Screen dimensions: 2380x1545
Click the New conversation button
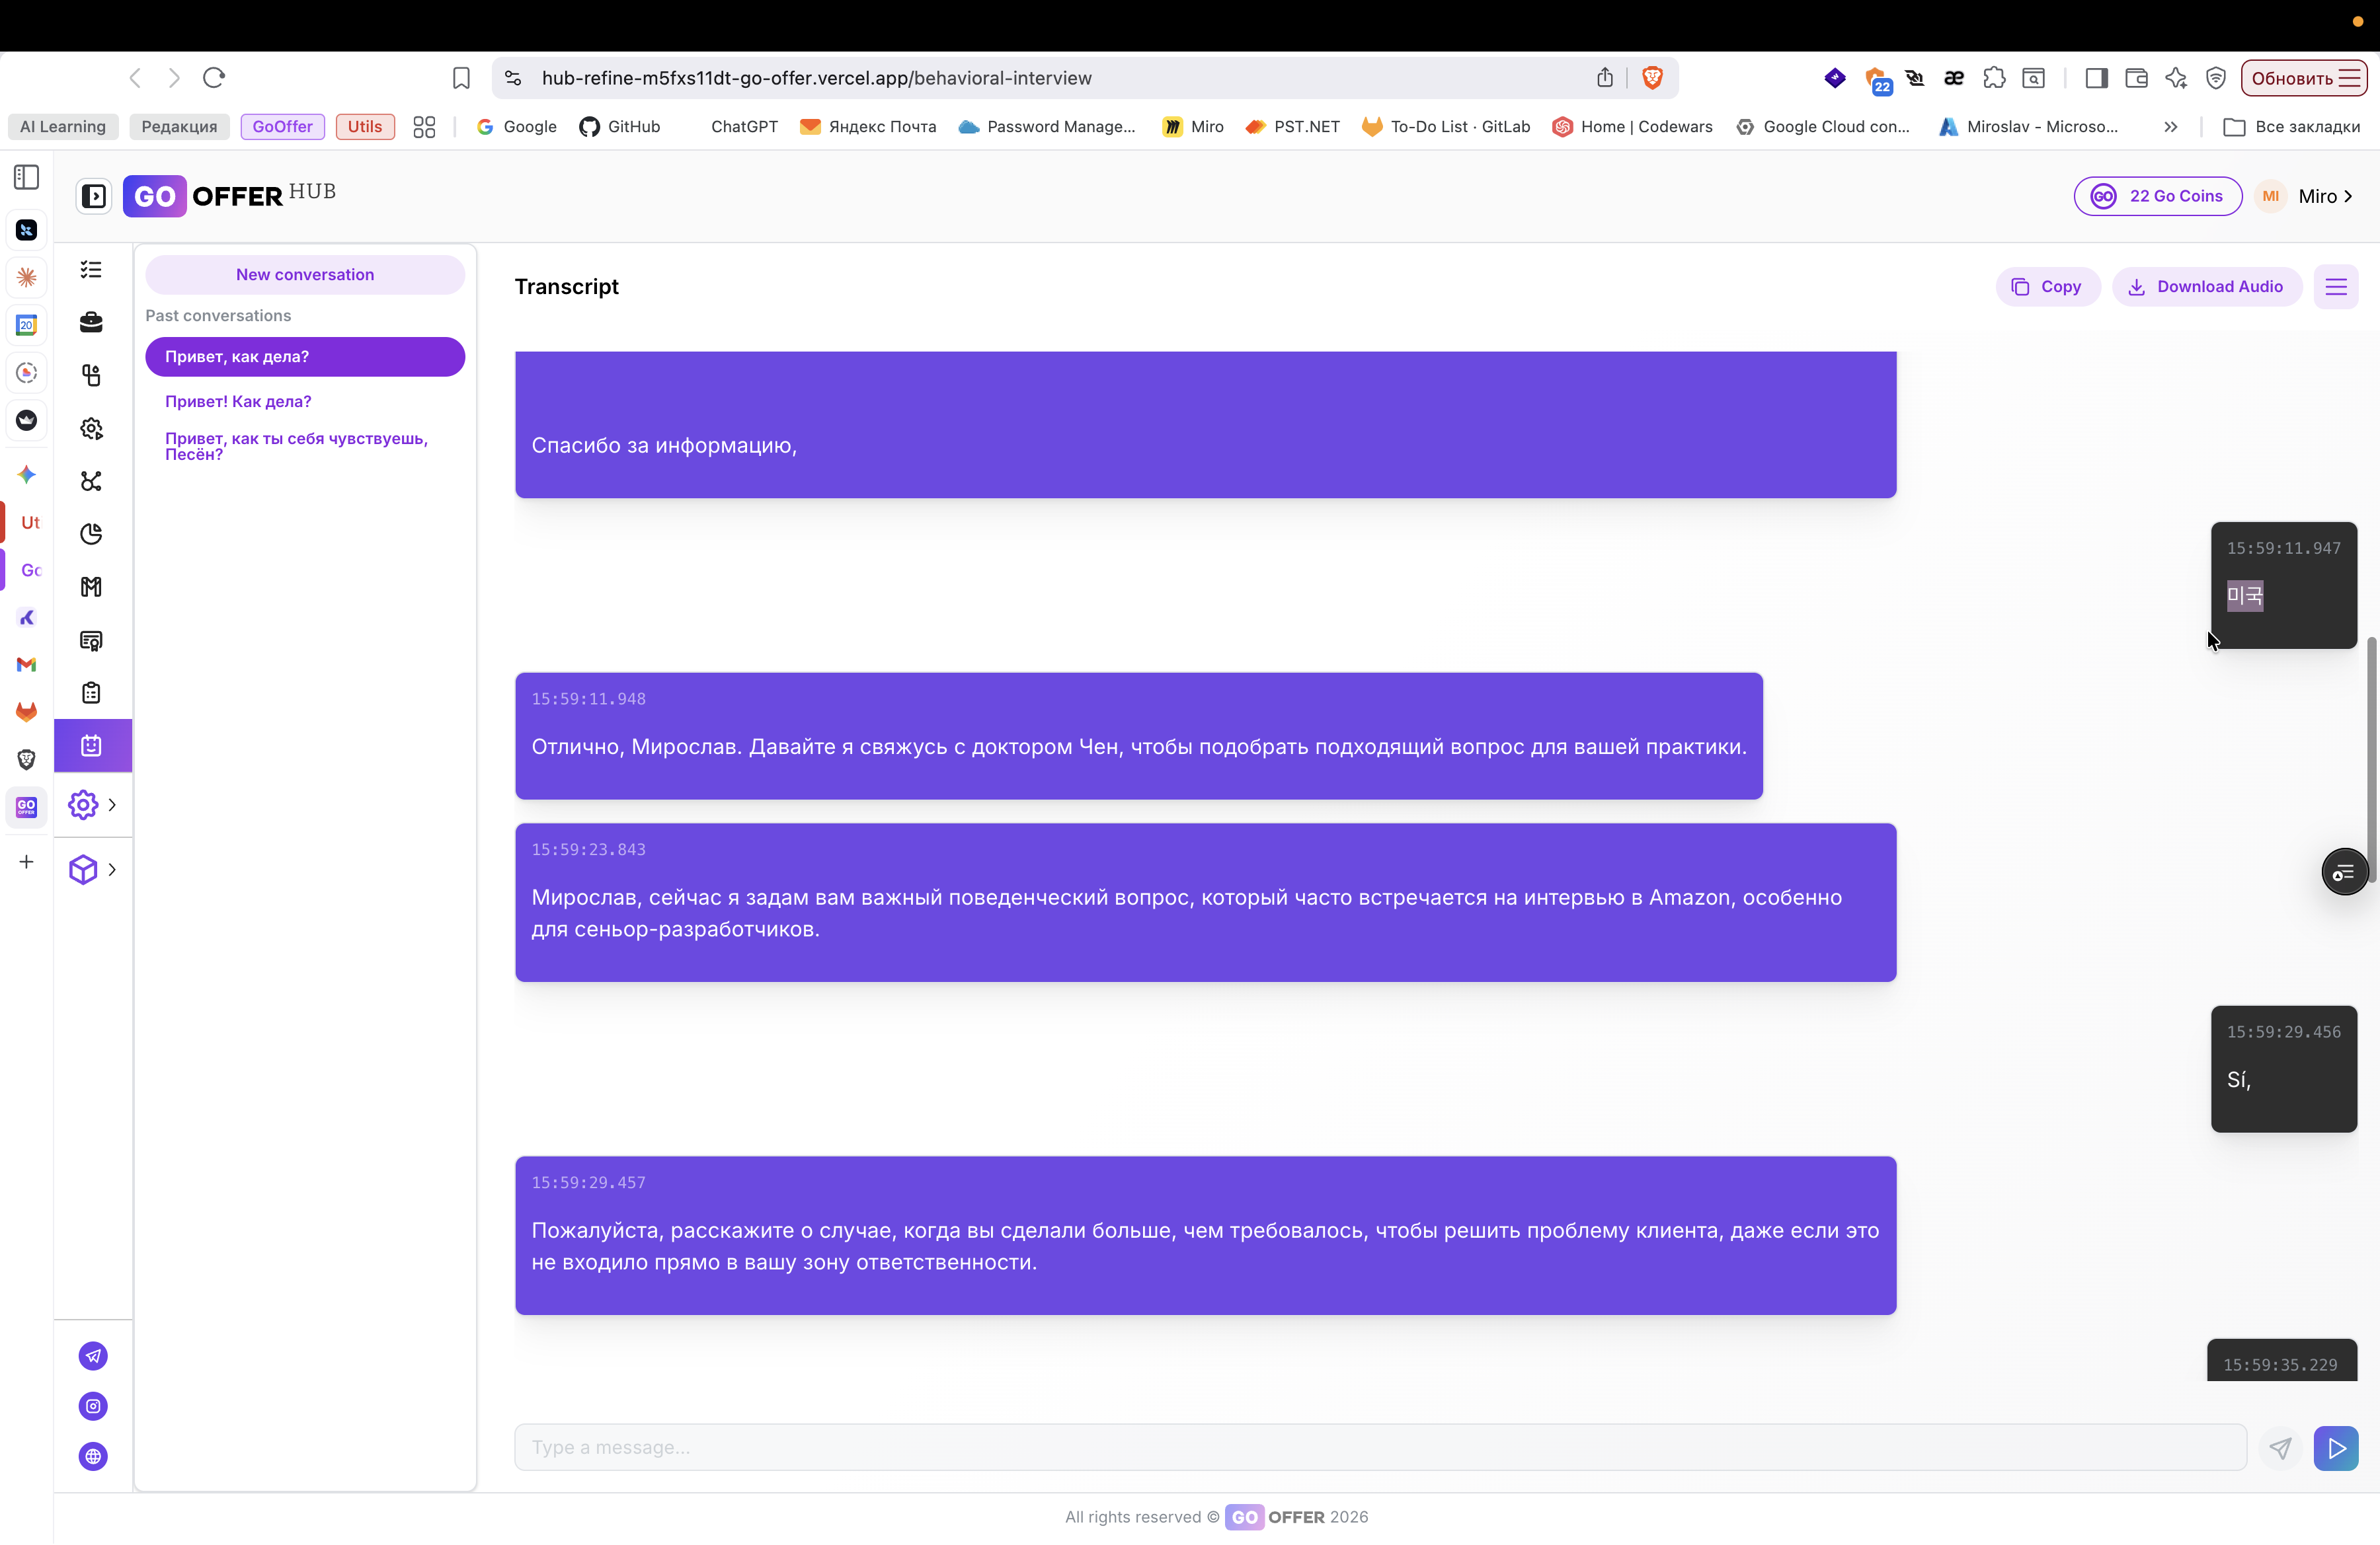[x=305, y=275]
